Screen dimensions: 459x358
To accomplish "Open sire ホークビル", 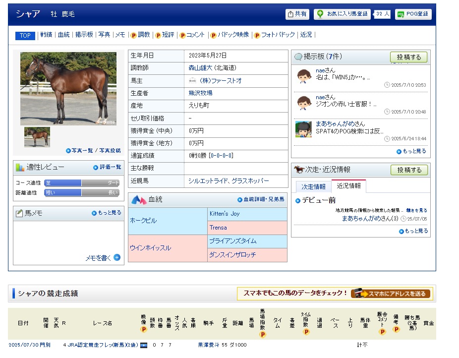I will click(143, 221).
